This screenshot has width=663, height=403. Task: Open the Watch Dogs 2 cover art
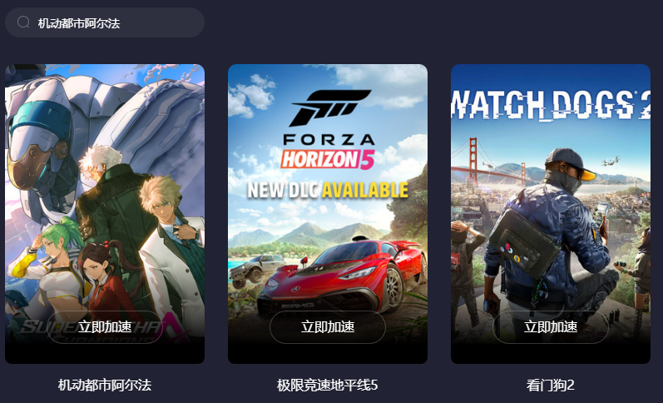(551, 214)
